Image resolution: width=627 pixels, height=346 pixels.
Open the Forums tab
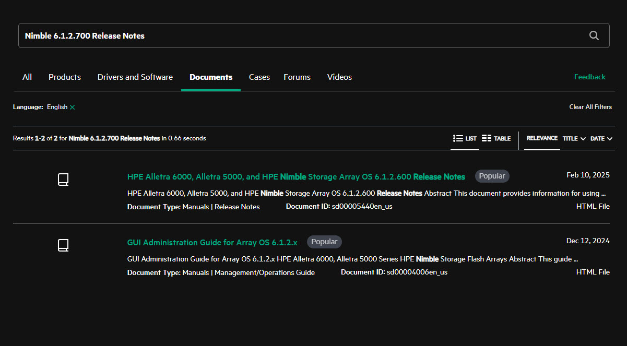point(297,77)
